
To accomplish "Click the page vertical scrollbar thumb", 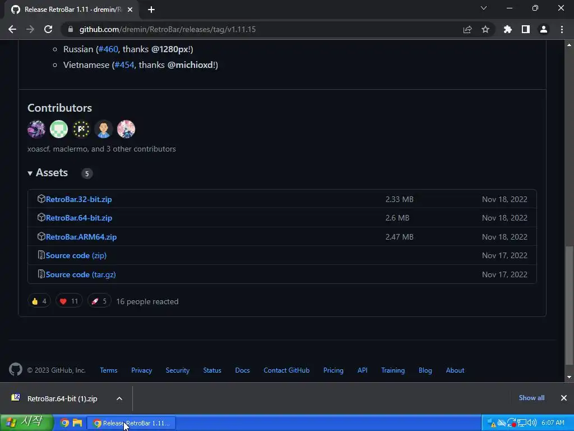I will [x=569, y=305].
